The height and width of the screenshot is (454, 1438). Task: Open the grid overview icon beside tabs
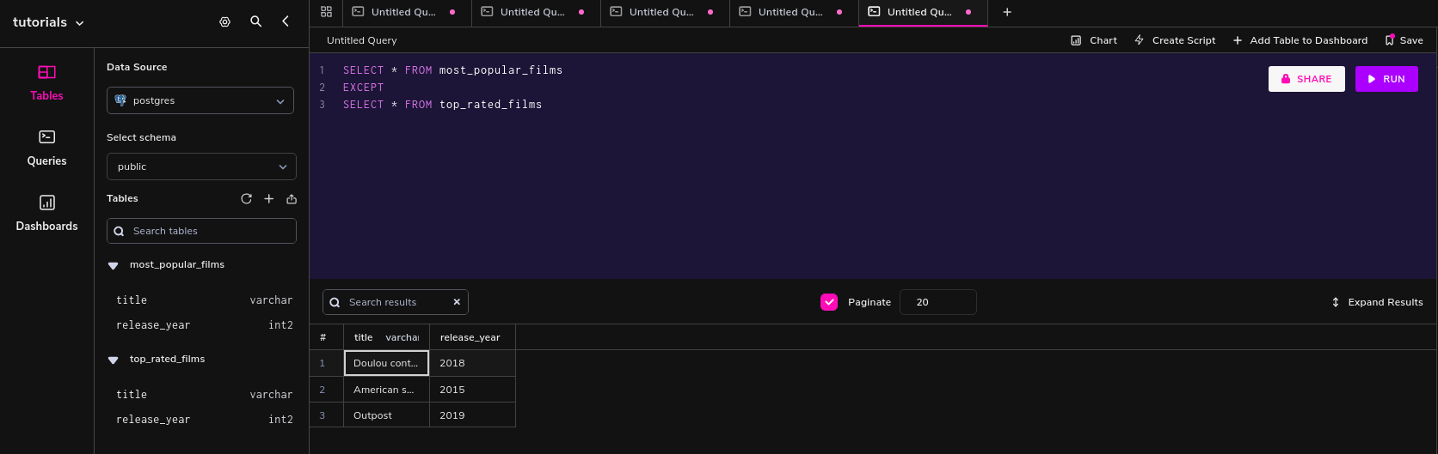coord(326,12)
